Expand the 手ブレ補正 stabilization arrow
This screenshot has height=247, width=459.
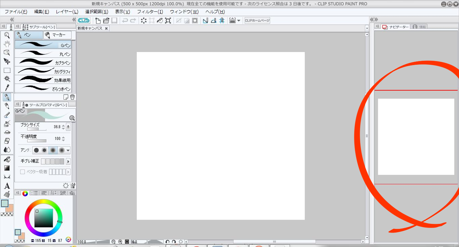coord(68,161)
